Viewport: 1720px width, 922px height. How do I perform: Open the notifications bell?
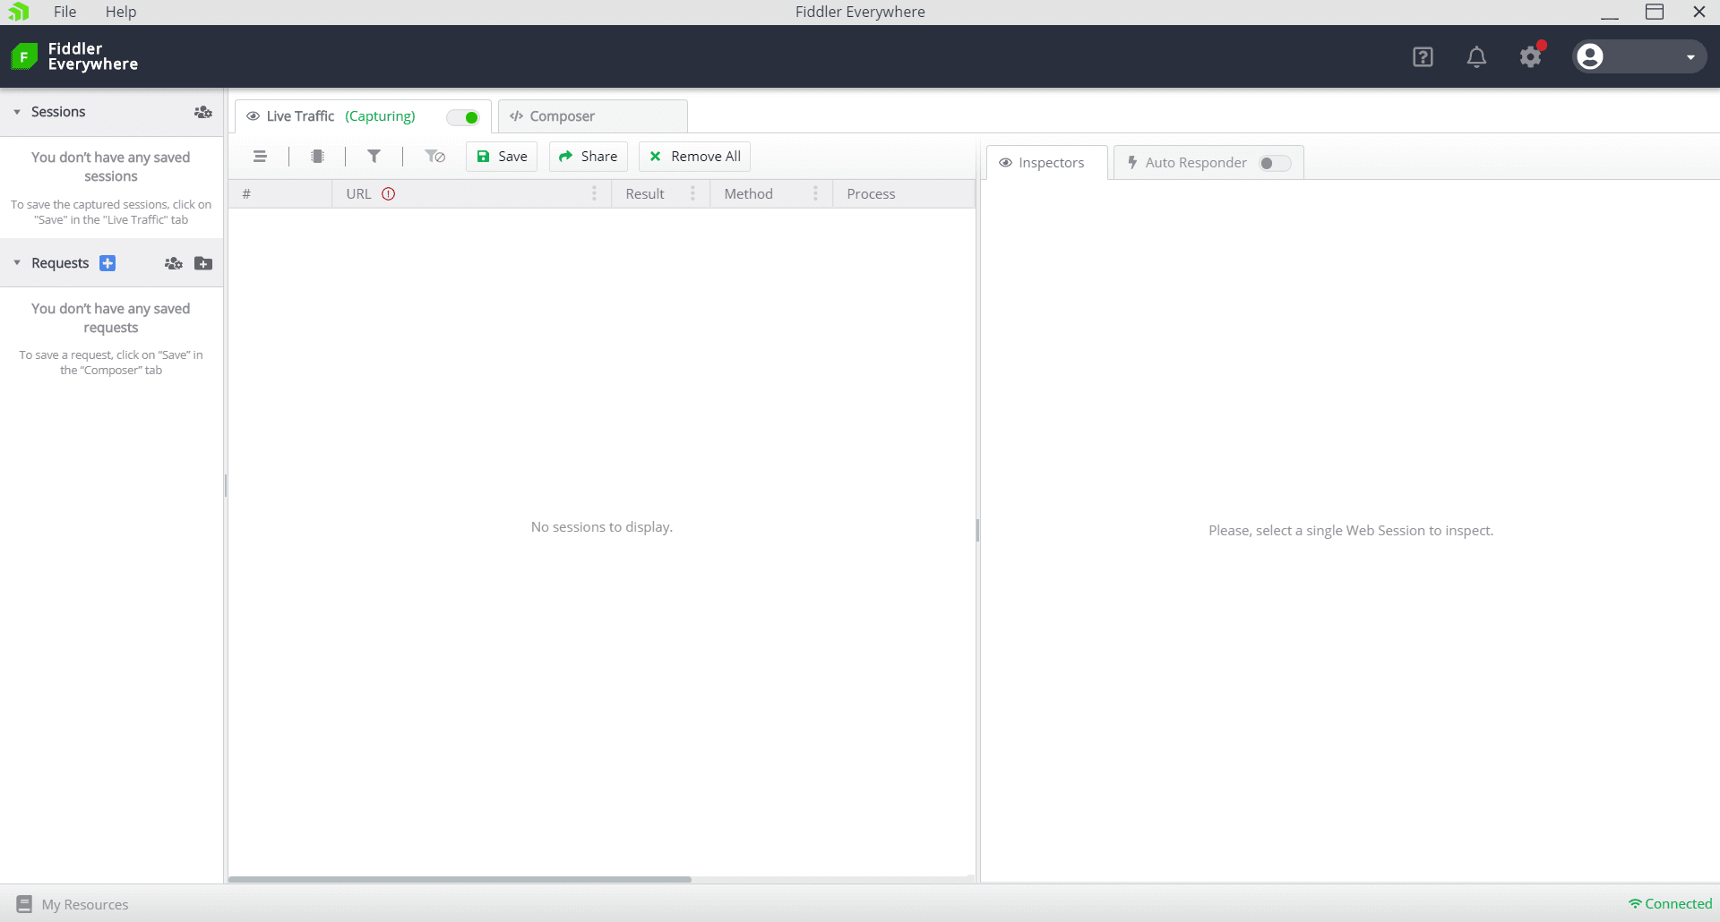(x=1476, y=57)
